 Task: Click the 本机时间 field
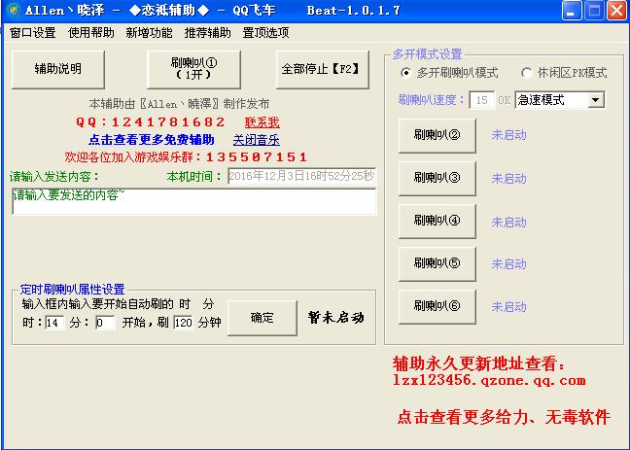[301, 176]
